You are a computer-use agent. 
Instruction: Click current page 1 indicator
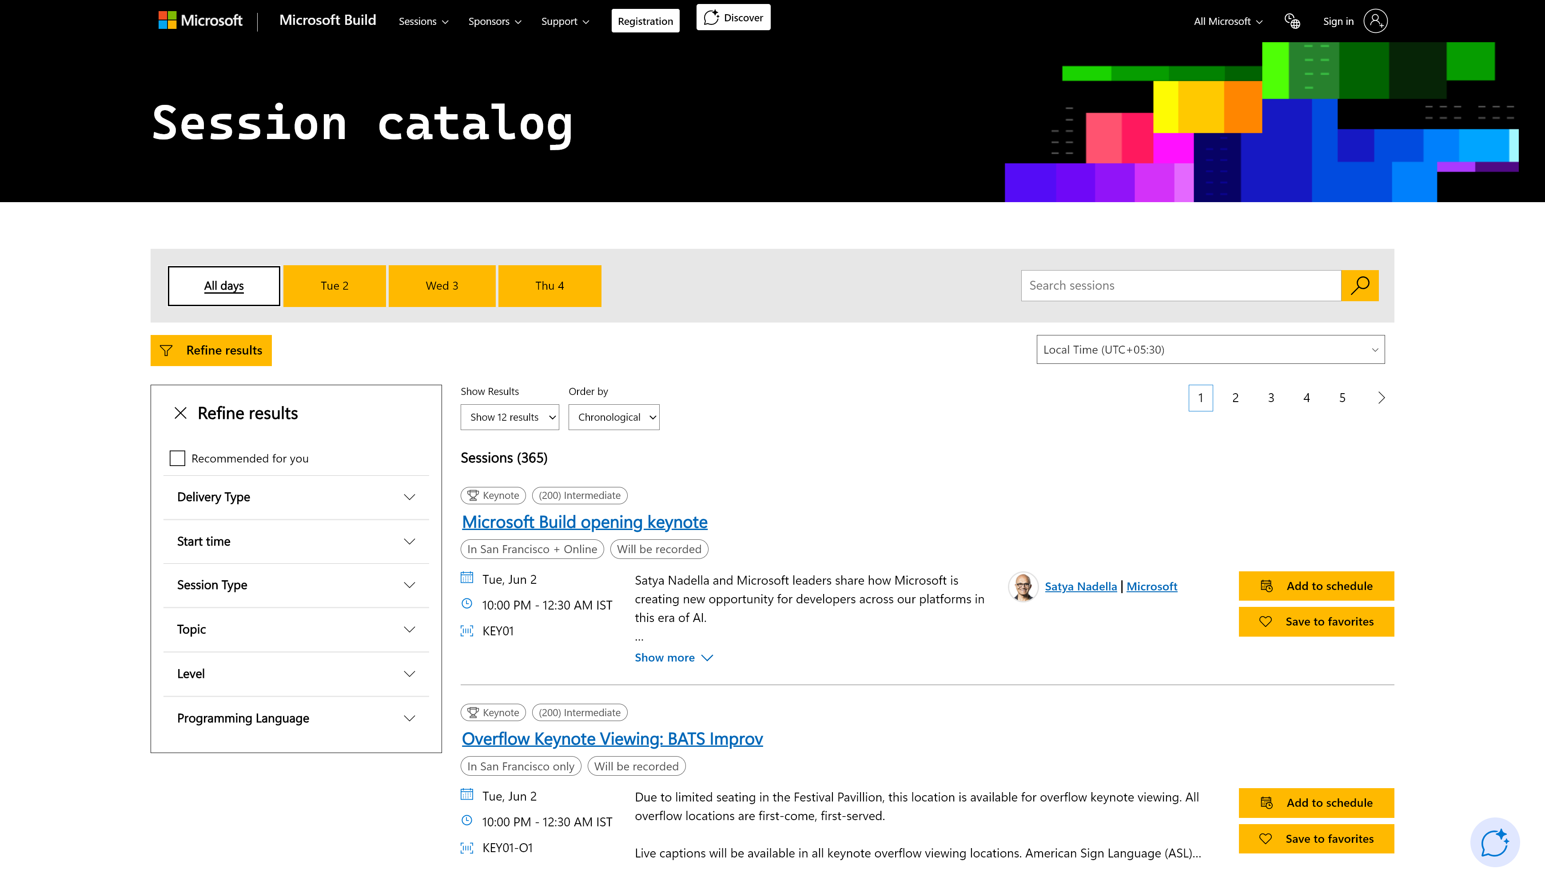coord(1200,398)
